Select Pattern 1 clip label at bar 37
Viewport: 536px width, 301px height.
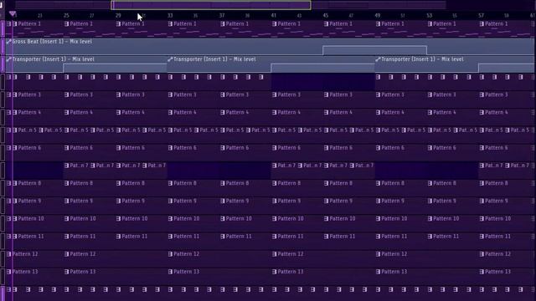[237, 24]
